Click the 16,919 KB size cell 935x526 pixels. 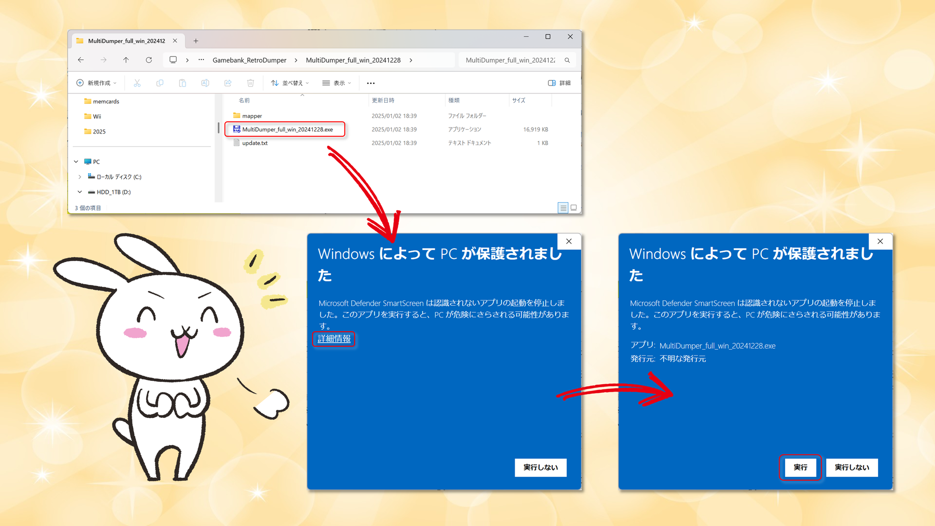(x=535, y=130)
